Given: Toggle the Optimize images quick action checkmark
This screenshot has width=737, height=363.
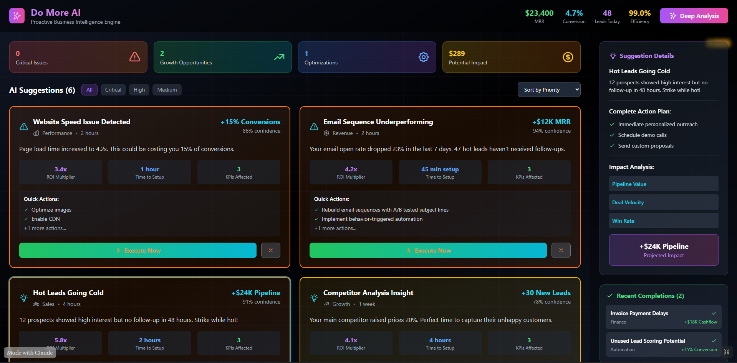Looking at the screenshot, I should (x=26, y=210).
